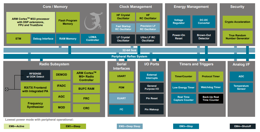Select the Pin Wakeup block
The width and height of the screenshot is (260, 132).
click(x=152, y=109)
